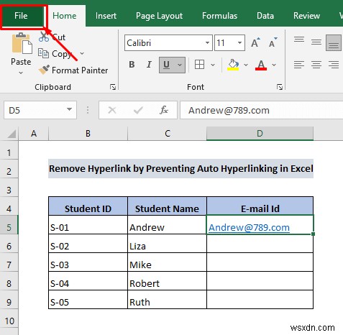Open Copy options dropdown arrow
This screenshot has width=343, height=335.
82,53
